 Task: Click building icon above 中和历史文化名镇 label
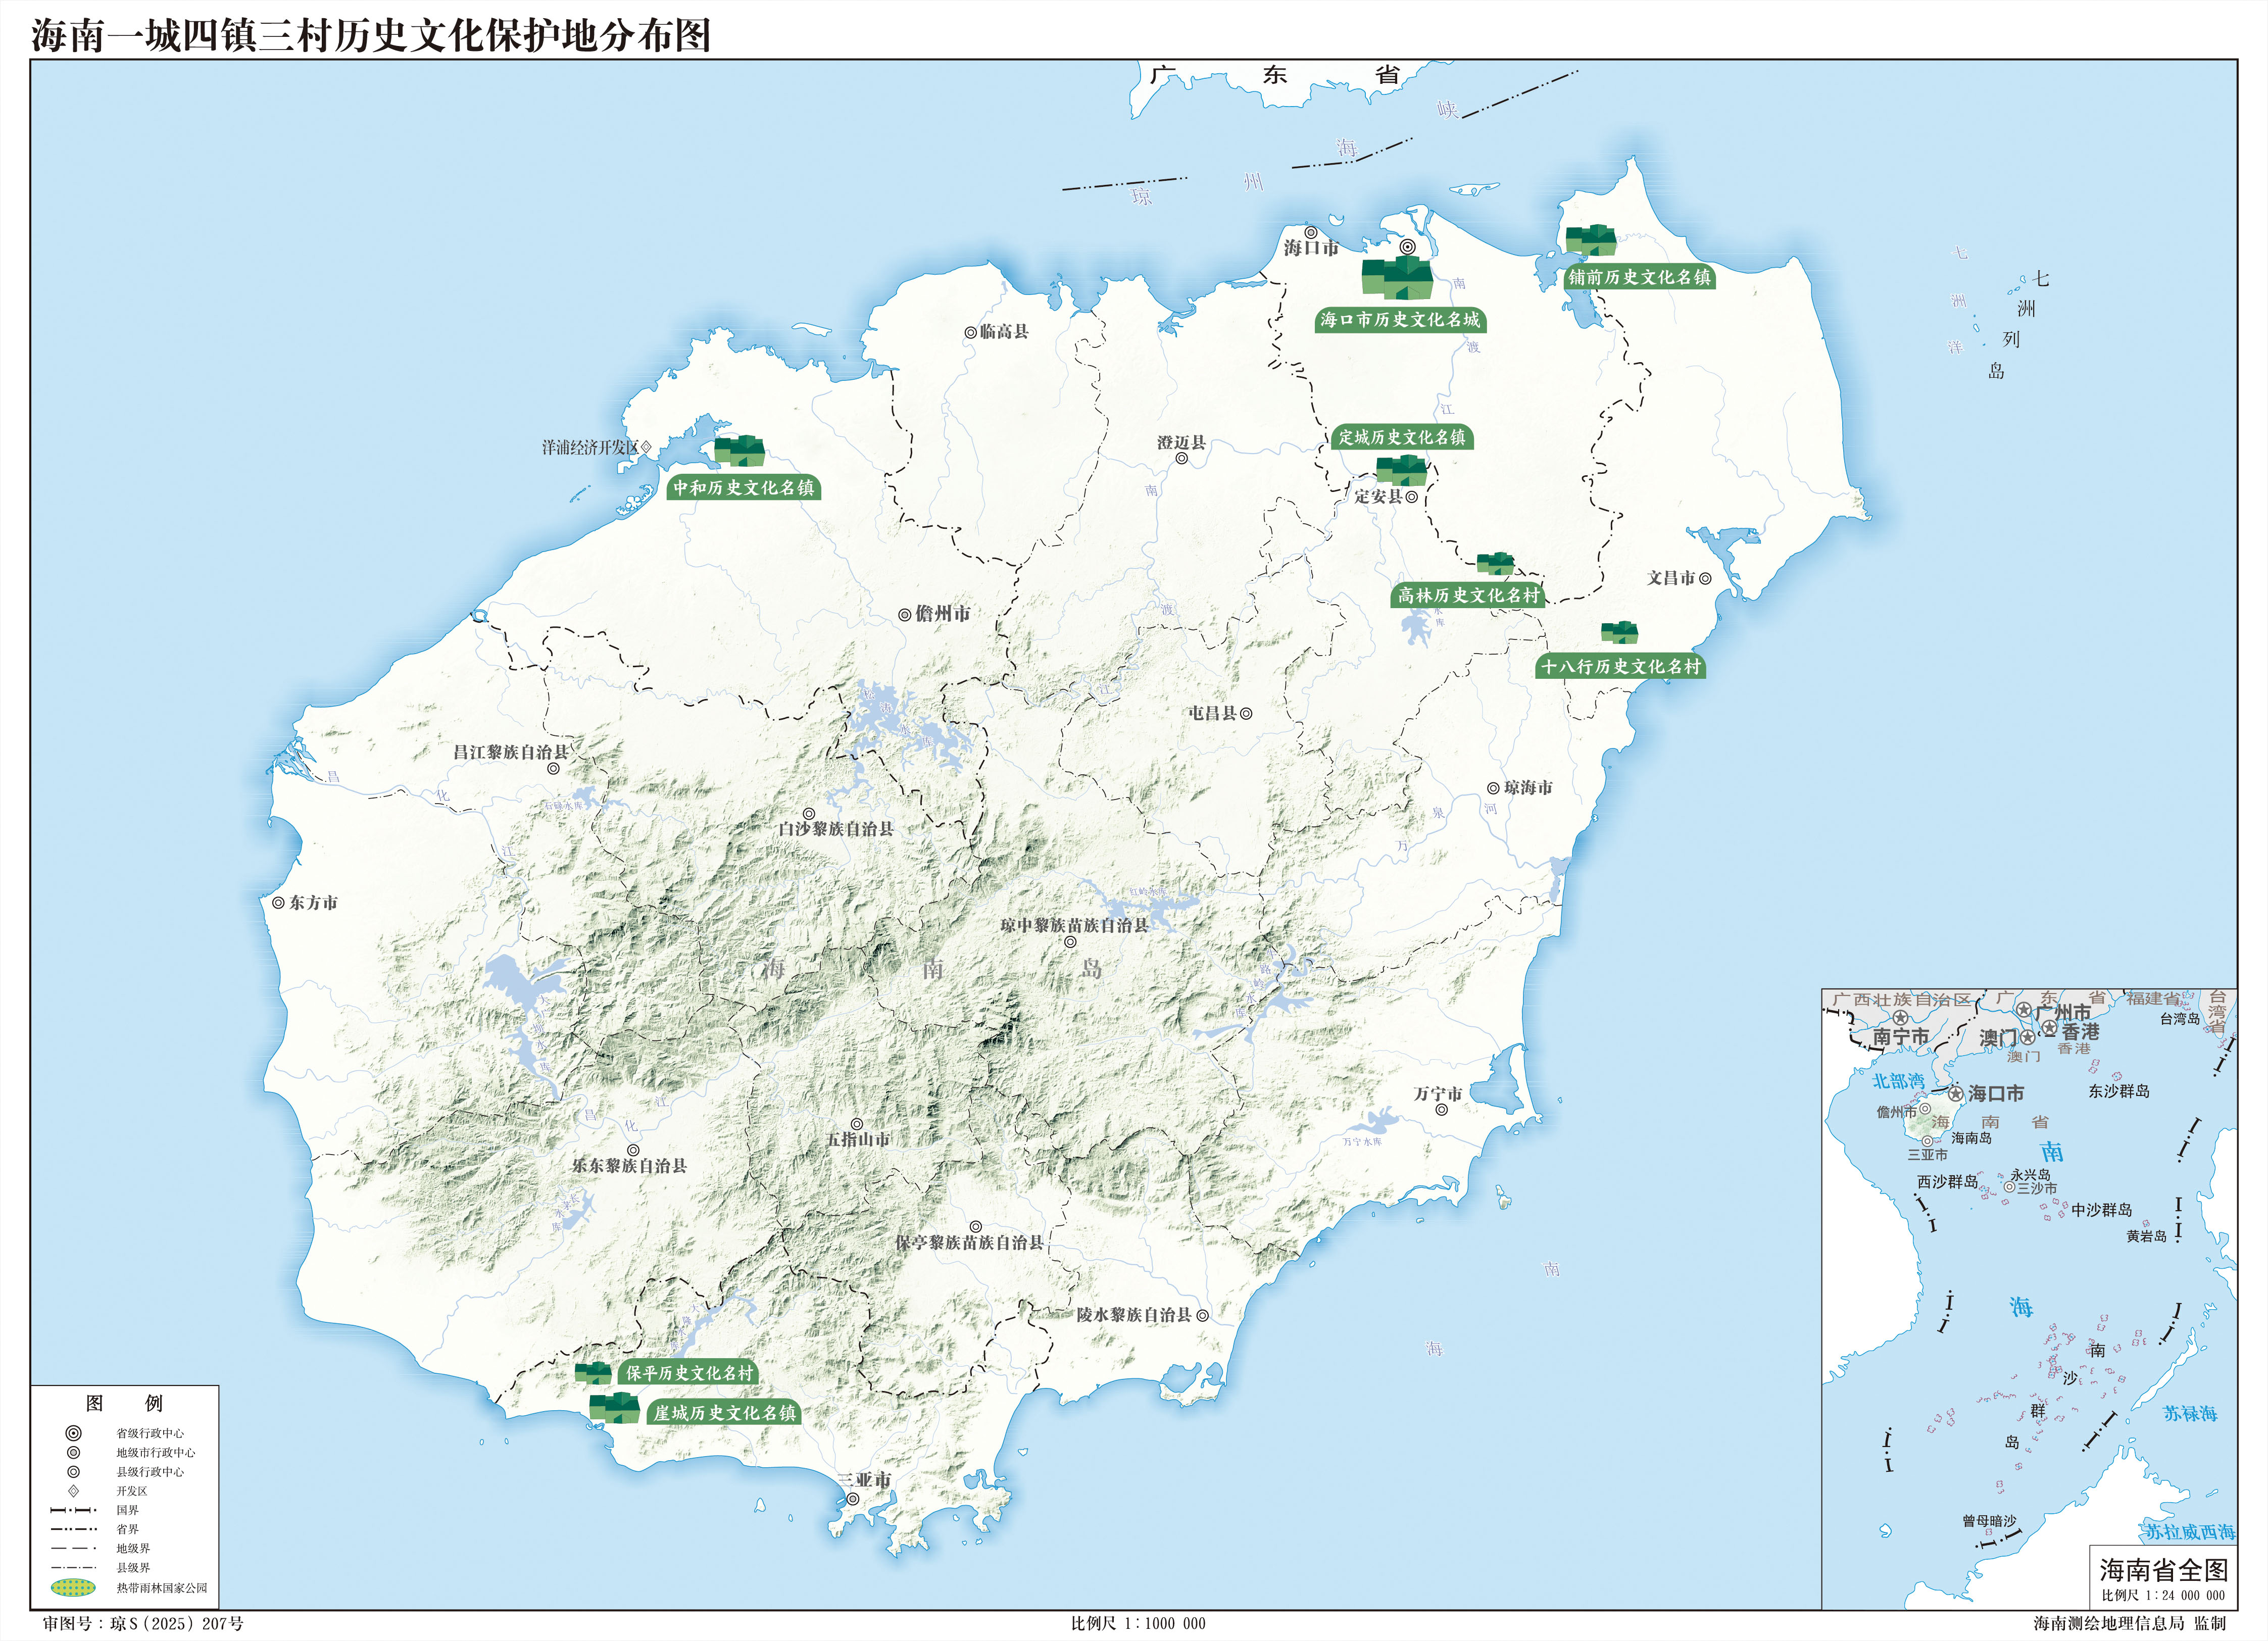coord(739,451)
